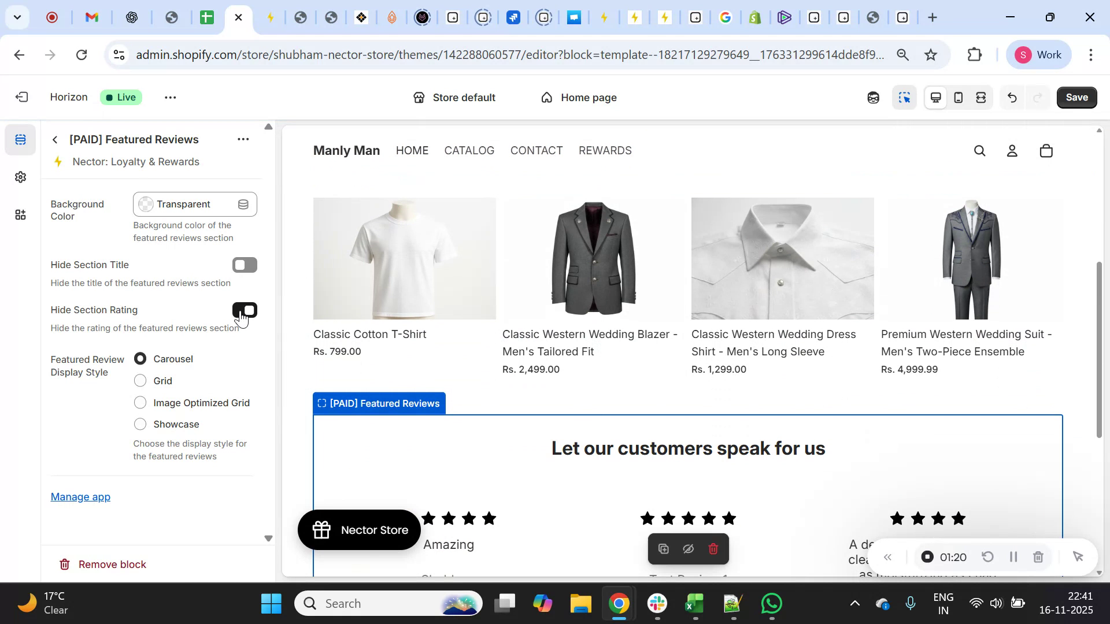Open the cart icon in the preview

1046,151
